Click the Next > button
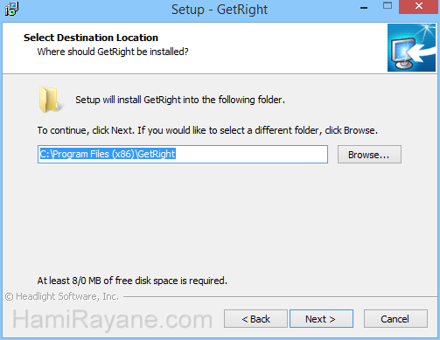 point(321,319)
